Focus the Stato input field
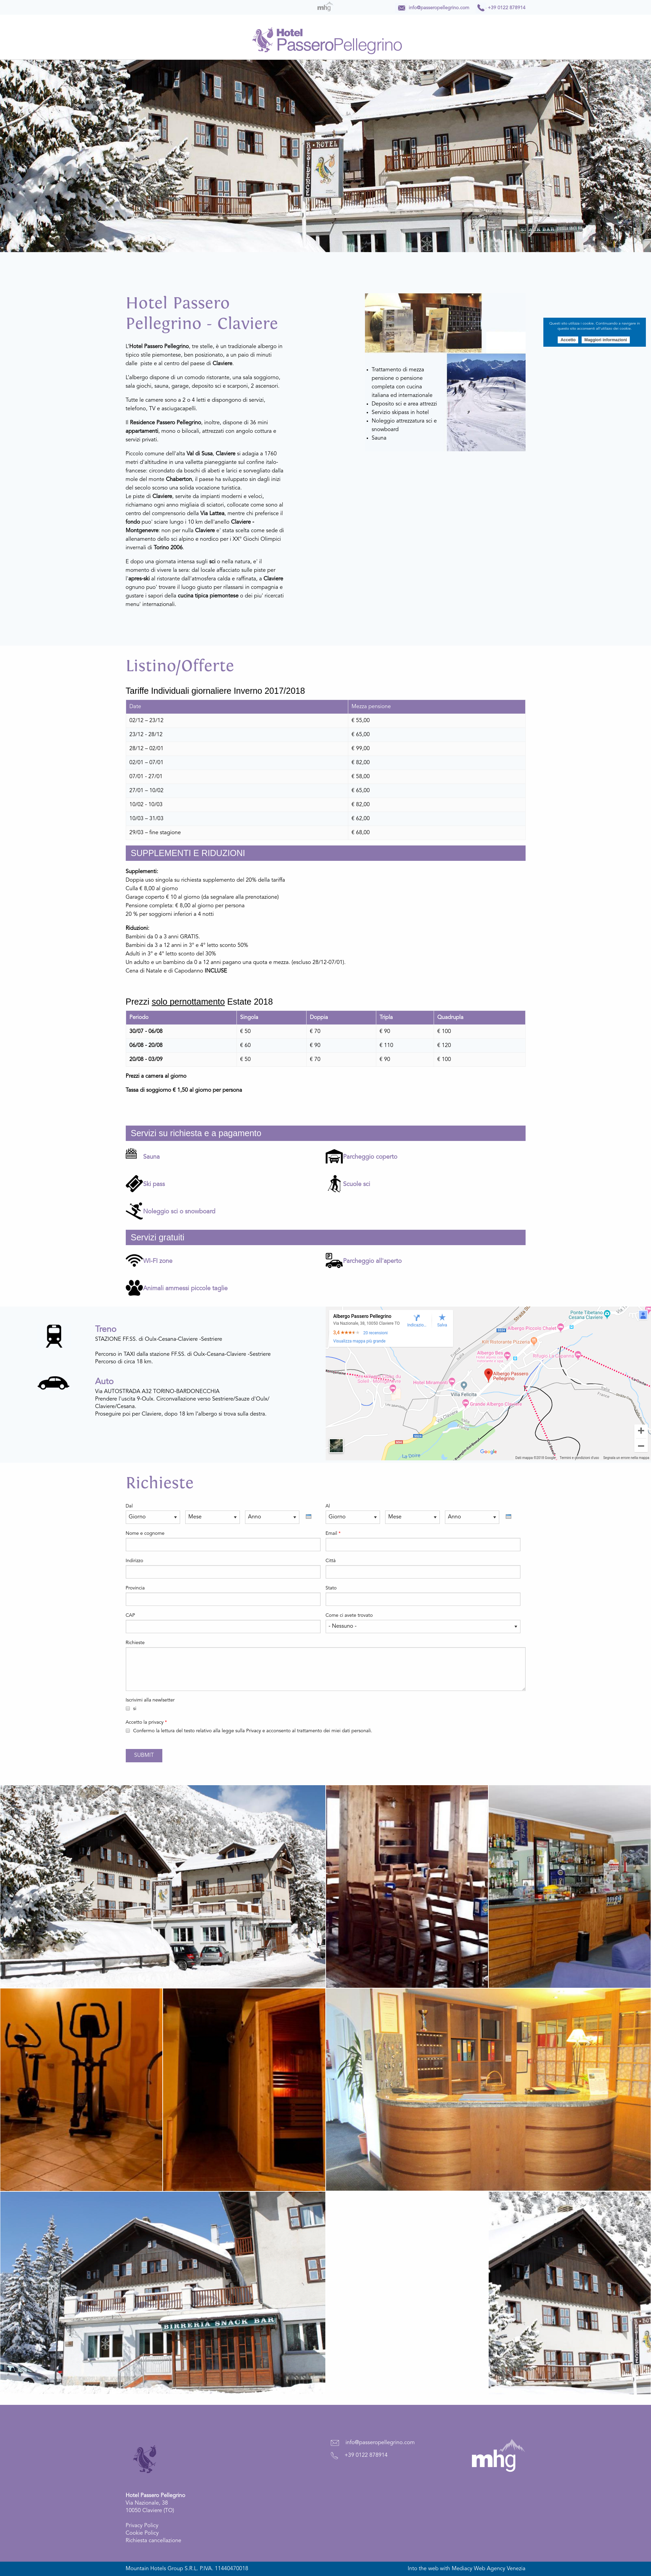The image size is (651, 2576). point(423,1599)
